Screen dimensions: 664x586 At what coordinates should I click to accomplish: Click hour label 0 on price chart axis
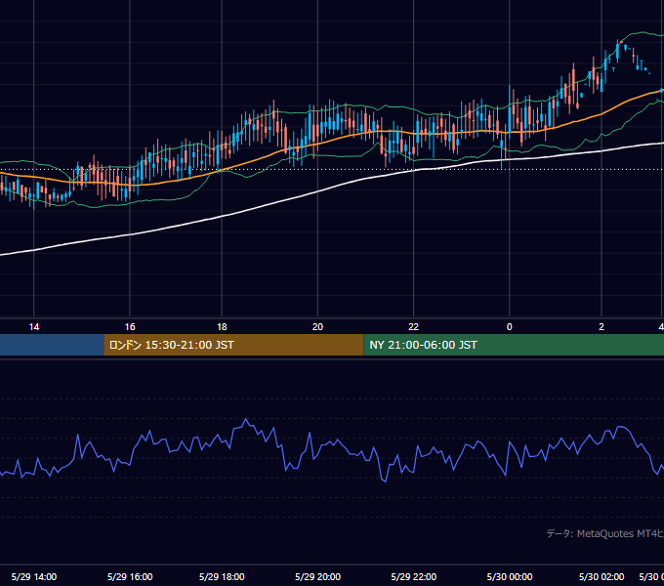(x=510, y=327)
